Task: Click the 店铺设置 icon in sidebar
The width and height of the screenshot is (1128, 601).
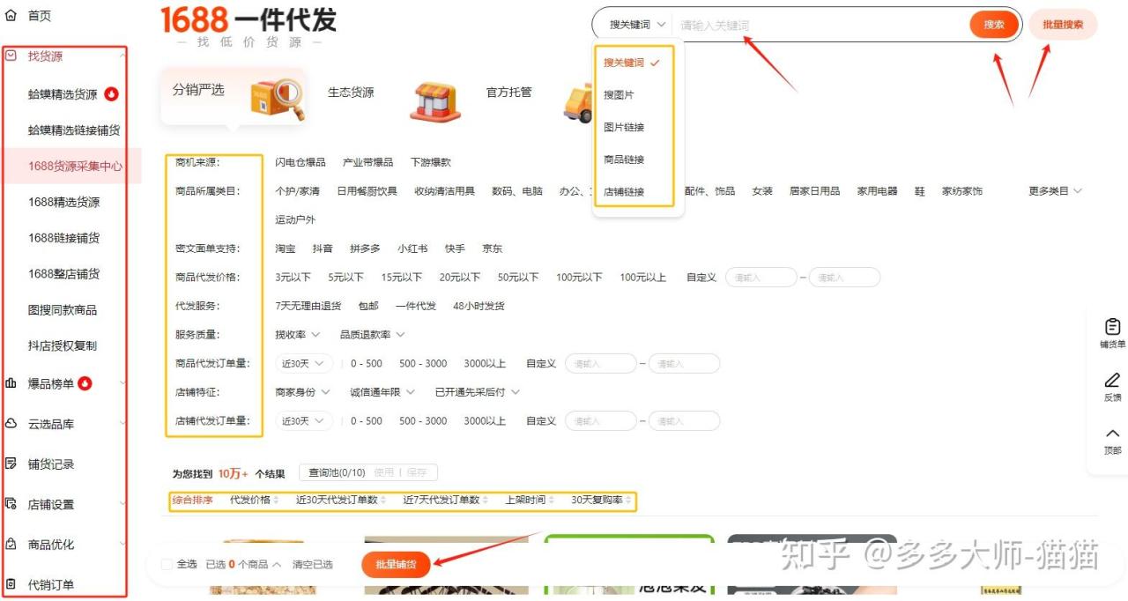Action: coord(11,504)
